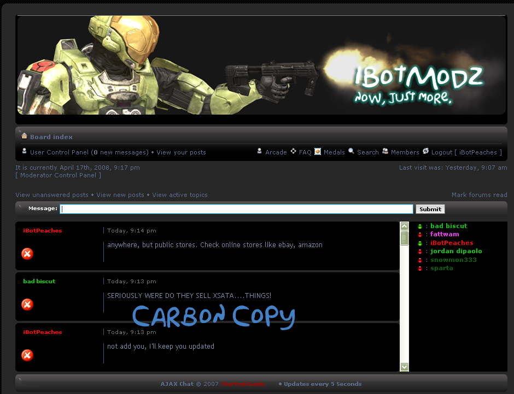Delete iBotPeaches' 9:14 pm message with red X
Screen dimensions: 514x394
tap(27, 254)
